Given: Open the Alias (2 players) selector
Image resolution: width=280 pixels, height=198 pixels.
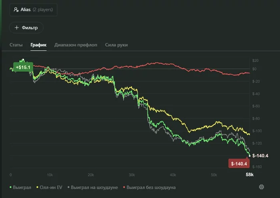Looking at the screenshot, I should [x=33, y=9].
